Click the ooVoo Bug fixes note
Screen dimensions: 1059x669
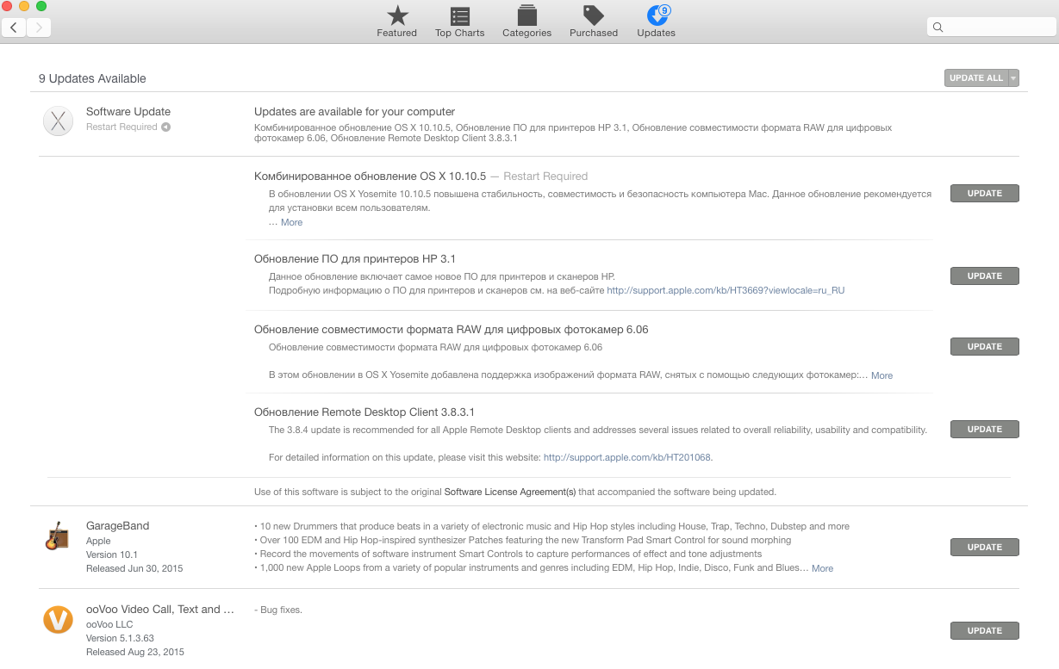[x=278, y=610]
